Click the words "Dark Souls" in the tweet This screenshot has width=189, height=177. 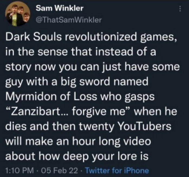tap(33, 37)
